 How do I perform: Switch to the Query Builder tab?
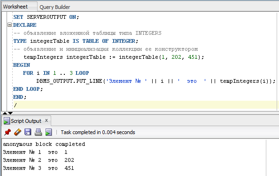54,7
